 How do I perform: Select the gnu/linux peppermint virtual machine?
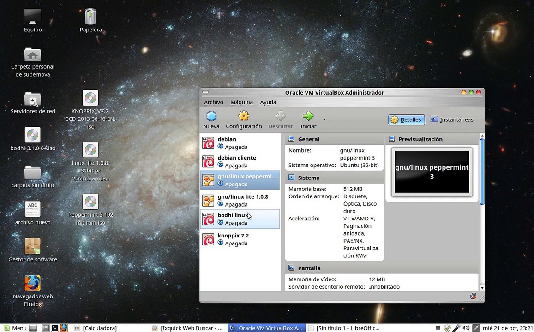pyautogui.click(x=240, y=180)
